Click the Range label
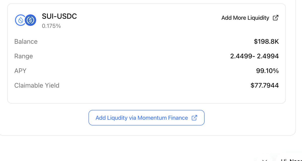 24,56
